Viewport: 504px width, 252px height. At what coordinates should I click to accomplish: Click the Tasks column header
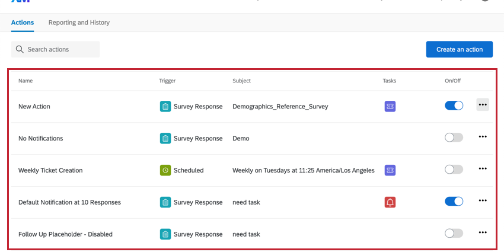389,81
